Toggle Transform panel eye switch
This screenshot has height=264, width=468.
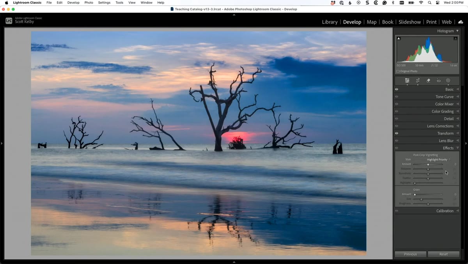pyautogui.click(x=397, y=133)
